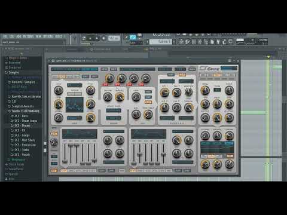Click the playlist position marker
This screenshot has width=287, height=215.
269,57
